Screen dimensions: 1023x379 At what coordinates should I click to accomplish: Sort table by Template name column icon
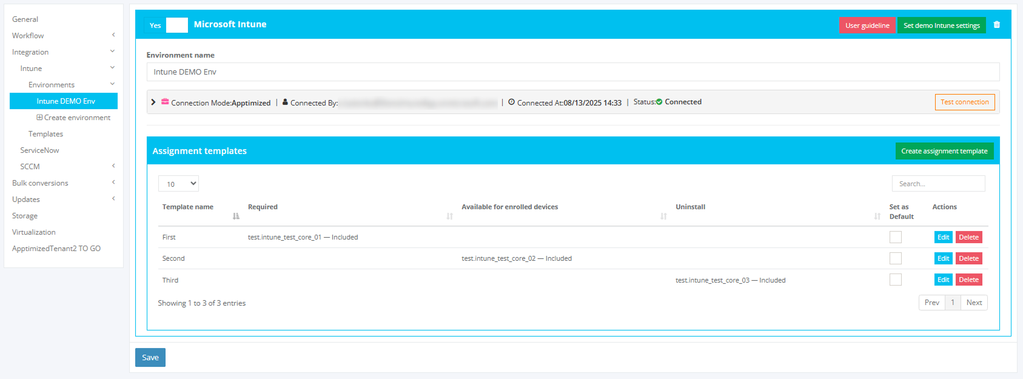click(x=236, y=216)
